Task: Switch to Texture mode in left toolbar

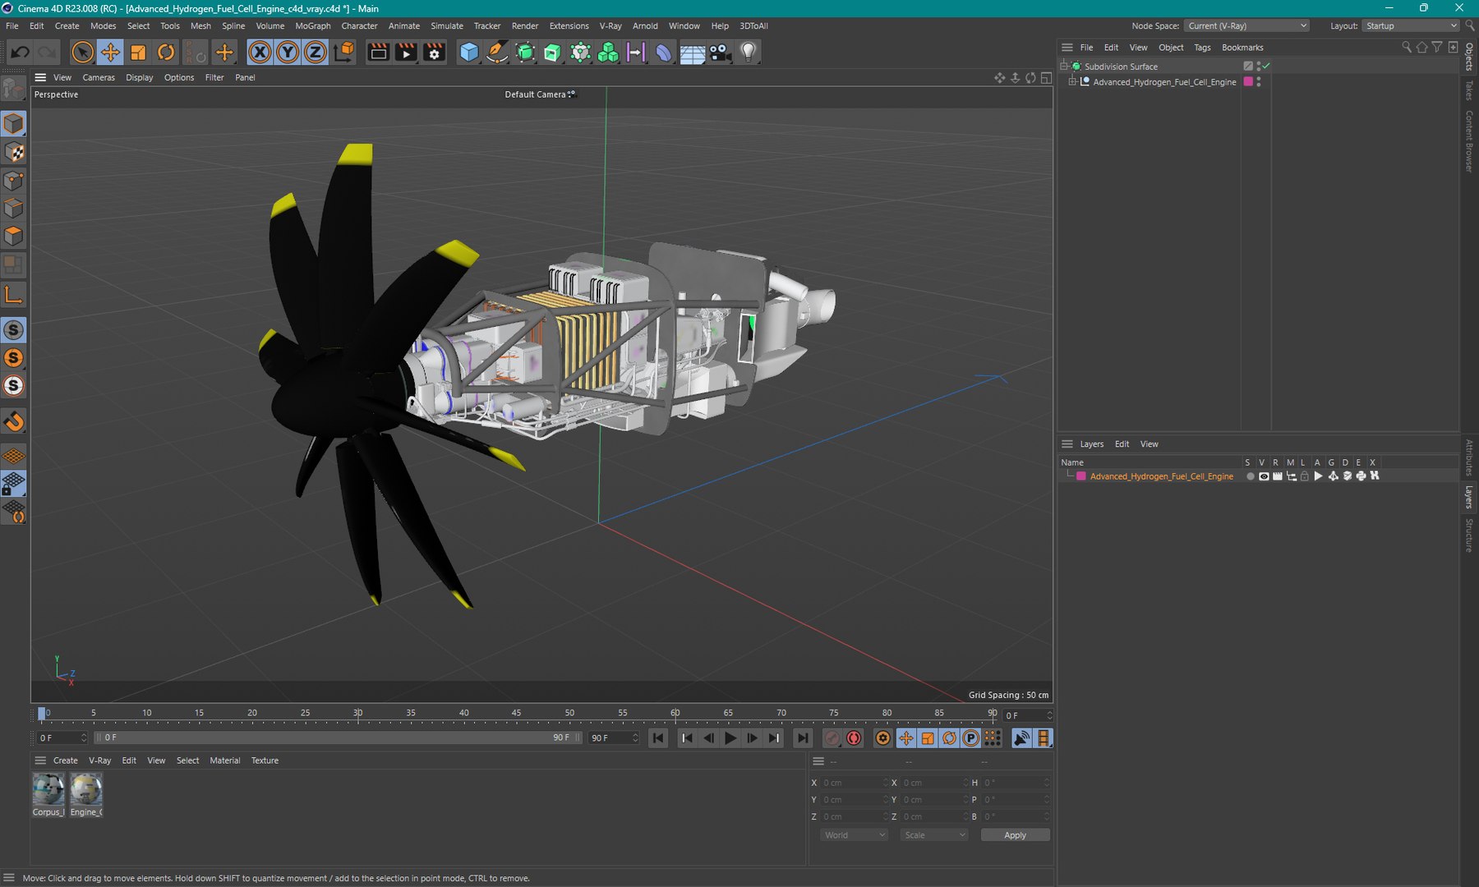Action: 14,152
